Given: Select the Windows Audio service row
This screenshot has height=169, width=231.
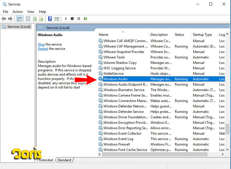Looking at the screenshot, I should (161, 79).
